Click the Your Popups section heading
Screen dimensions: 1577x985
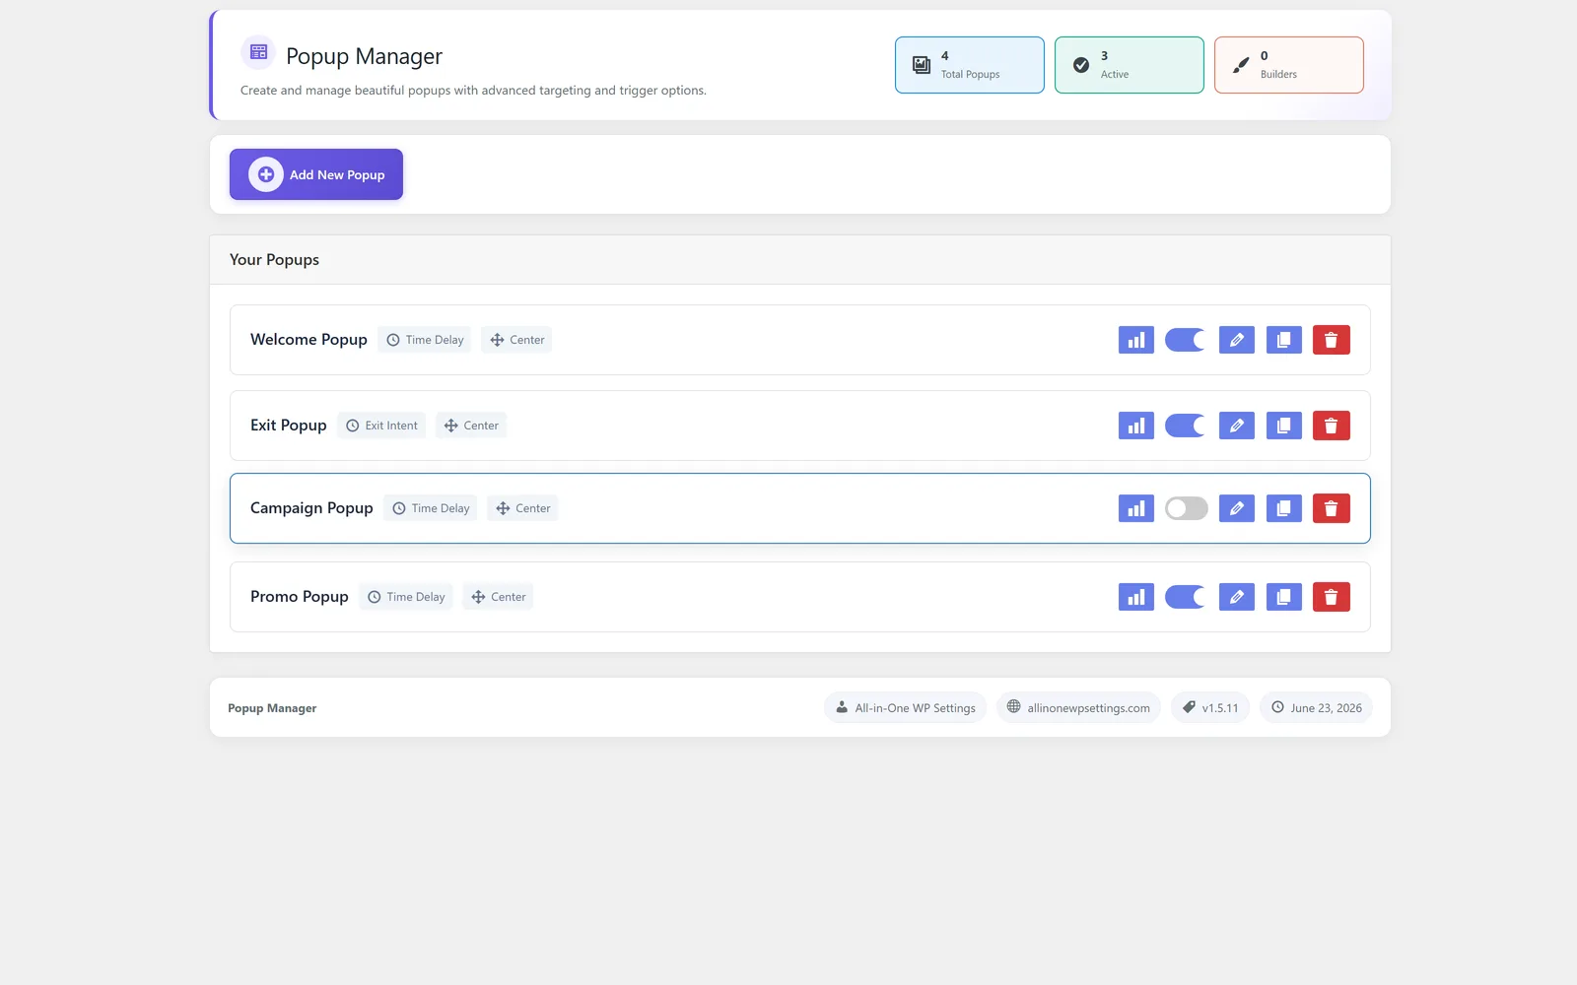coord(274,260)
